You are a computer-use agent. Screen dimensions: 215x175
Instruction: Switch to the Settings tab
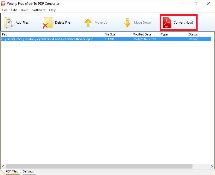pyautogui.click(x=28, y=171)
